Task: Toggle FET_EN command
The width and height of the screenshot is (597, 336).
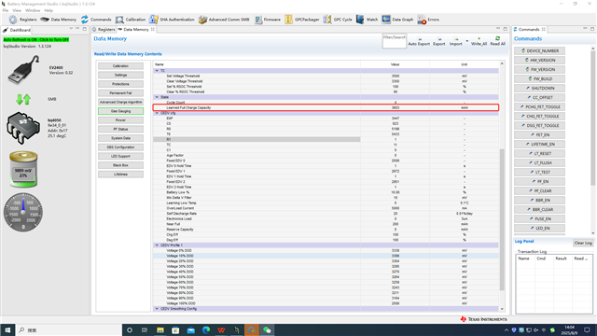Action: [539, 134]
